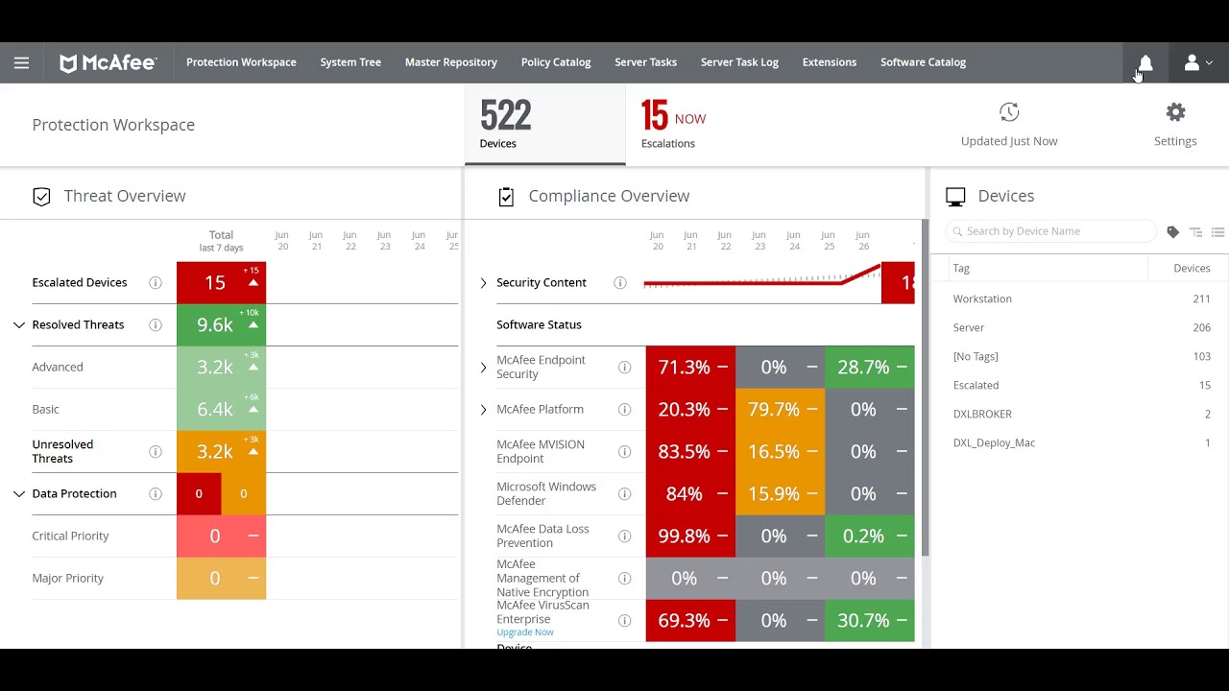Click McAfee Platform 79.7% orange cell

tap(780, 410)
